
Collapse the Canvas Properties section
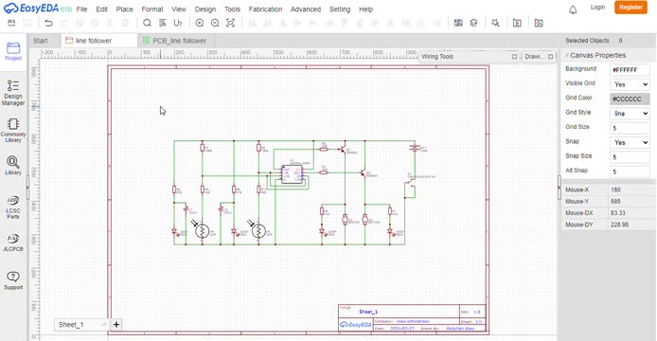[x=567, y=55]
